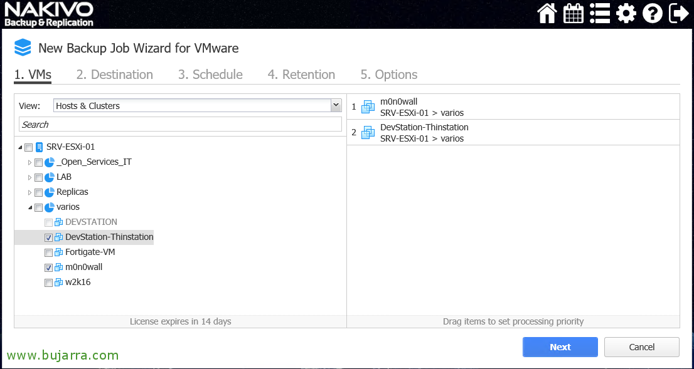Click the Next button
Image resolution: width=694 pixels, height=369 pixels.
point(560,347)
